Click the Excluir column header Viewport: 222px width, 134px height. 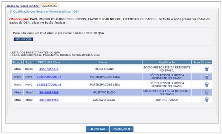(207, 62)
